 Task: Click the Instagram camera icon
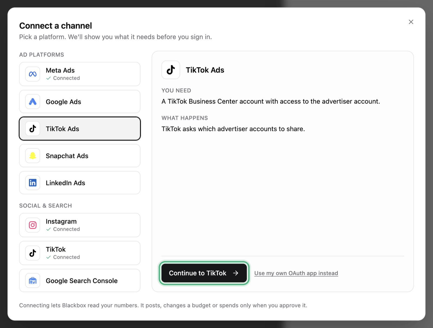pyautogui.click(x=33, y=225)
